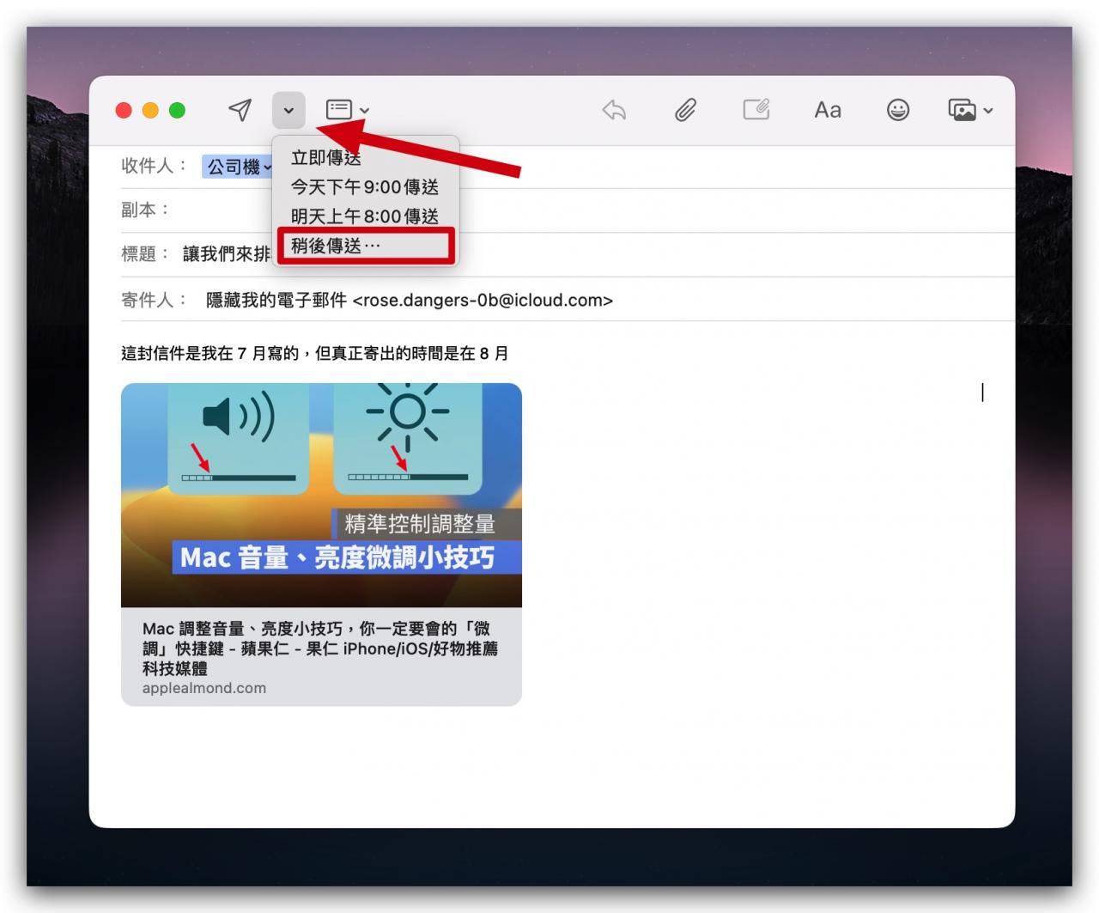The width and height of the screenshot is (1099, 913).
Task: Click the Markup annotation icon
Action: coord(756,110)
